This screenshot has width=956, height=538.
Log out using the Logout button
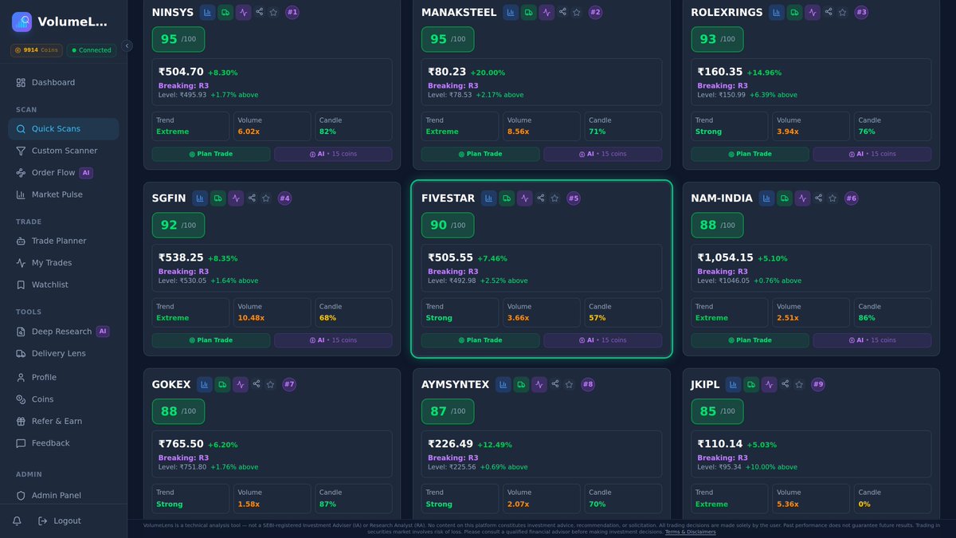(60, 520)
